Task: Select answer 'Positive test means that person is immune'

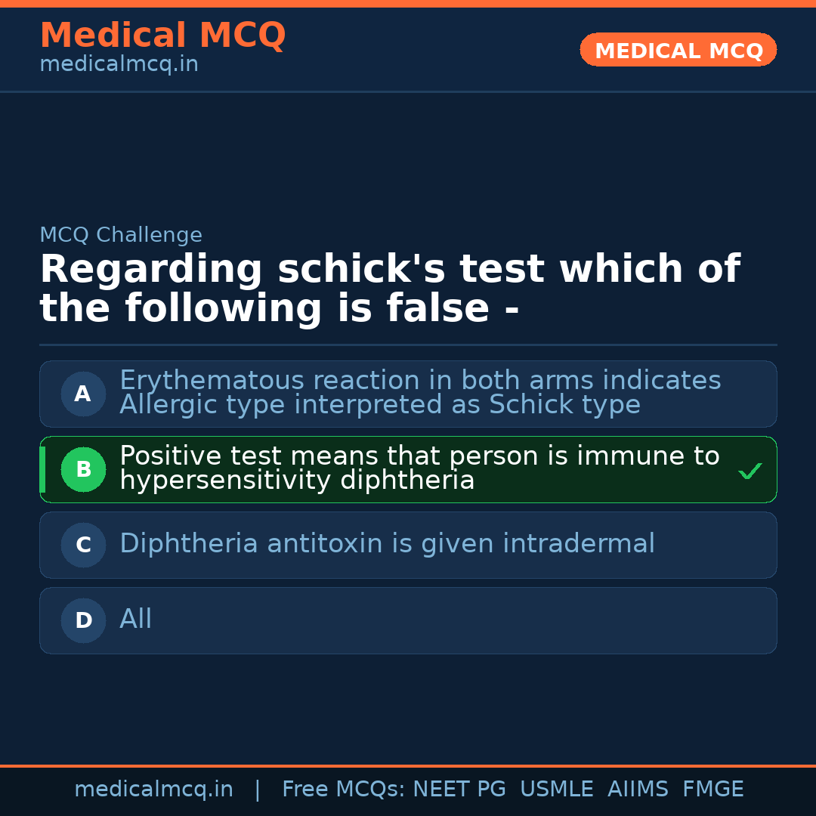Action: (419, 468)
